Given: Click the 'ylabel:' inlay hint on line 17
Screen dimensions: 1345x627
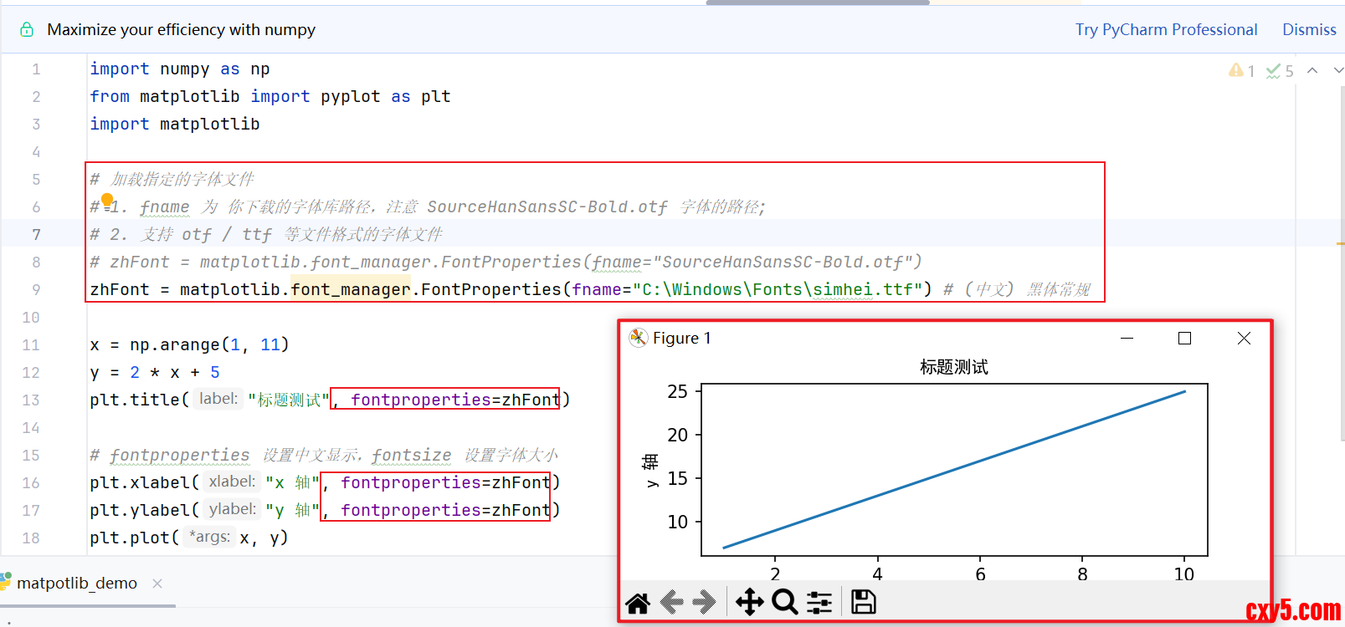Looking at the screenshot, I should (232, 509).
